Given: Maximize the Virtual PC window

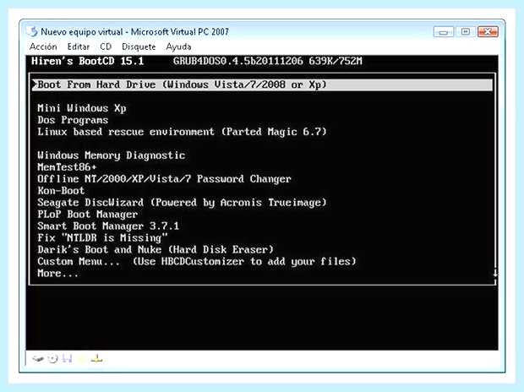Looking at the screenshot, I should (x=465, y=32).
